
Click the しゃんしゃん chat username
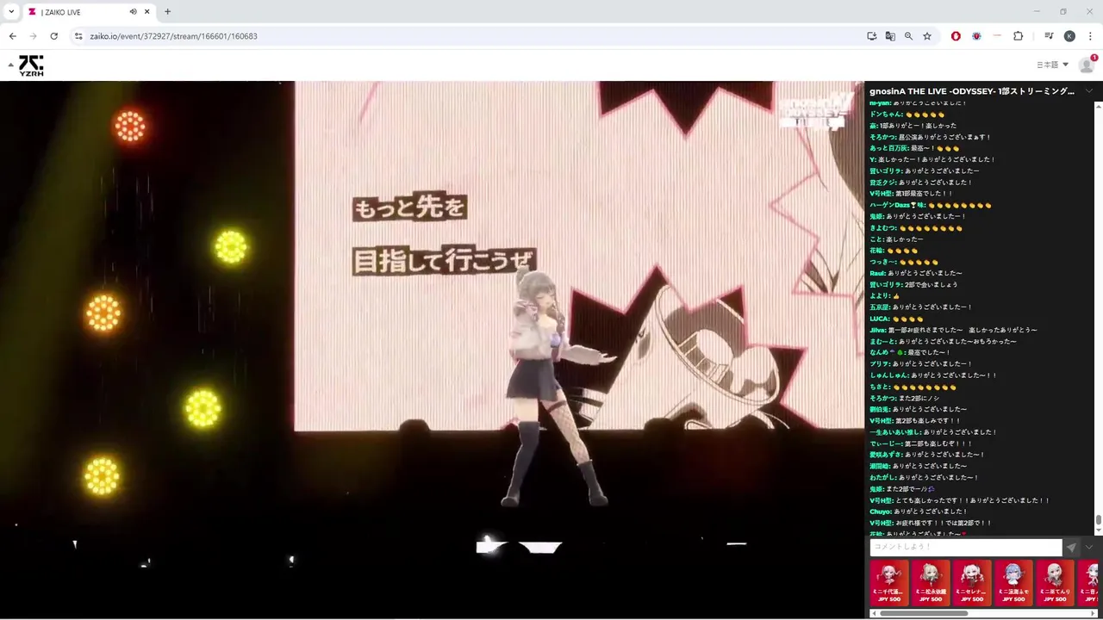pyautogui.click(x=888, y=375)
